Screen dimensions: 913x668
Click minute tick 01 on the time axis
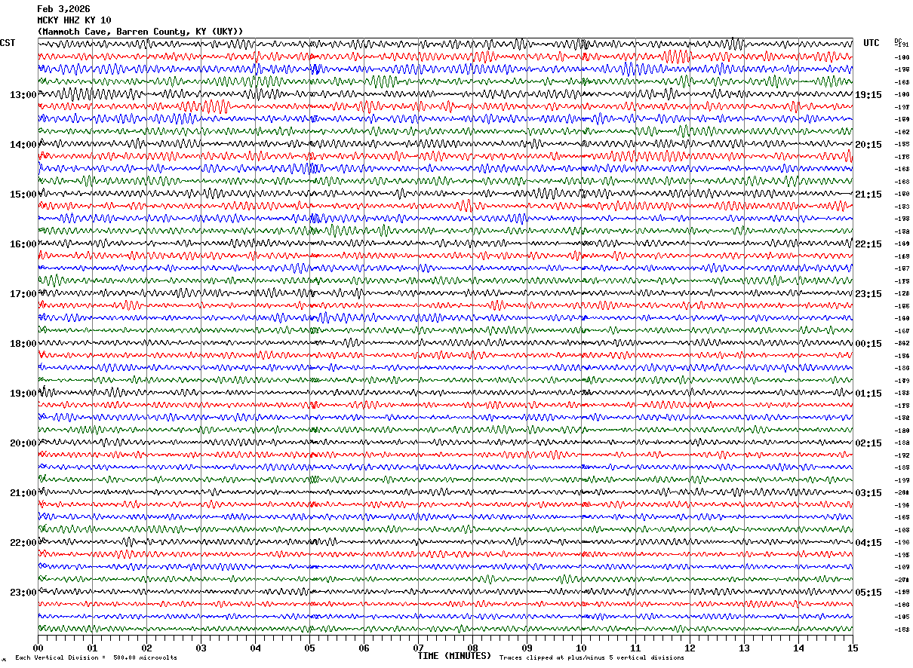92,648
